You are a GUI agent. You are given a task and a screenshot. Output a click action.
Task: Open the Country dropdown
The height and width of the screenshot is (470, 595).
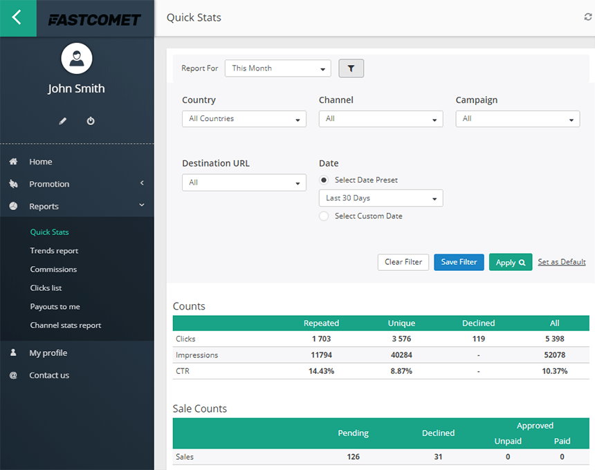pos(244,119)
